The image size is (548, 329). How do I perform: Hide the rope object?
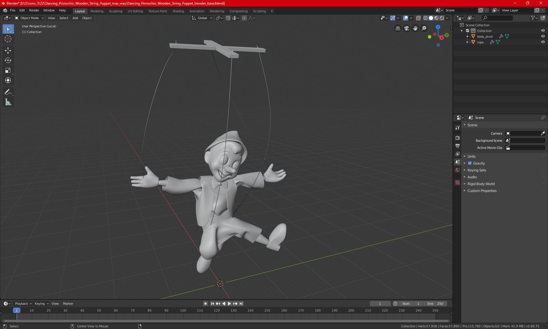543,42
